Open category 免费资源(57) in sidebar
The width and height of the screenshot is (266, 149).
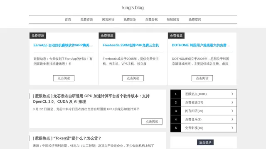tap(194, 102)
